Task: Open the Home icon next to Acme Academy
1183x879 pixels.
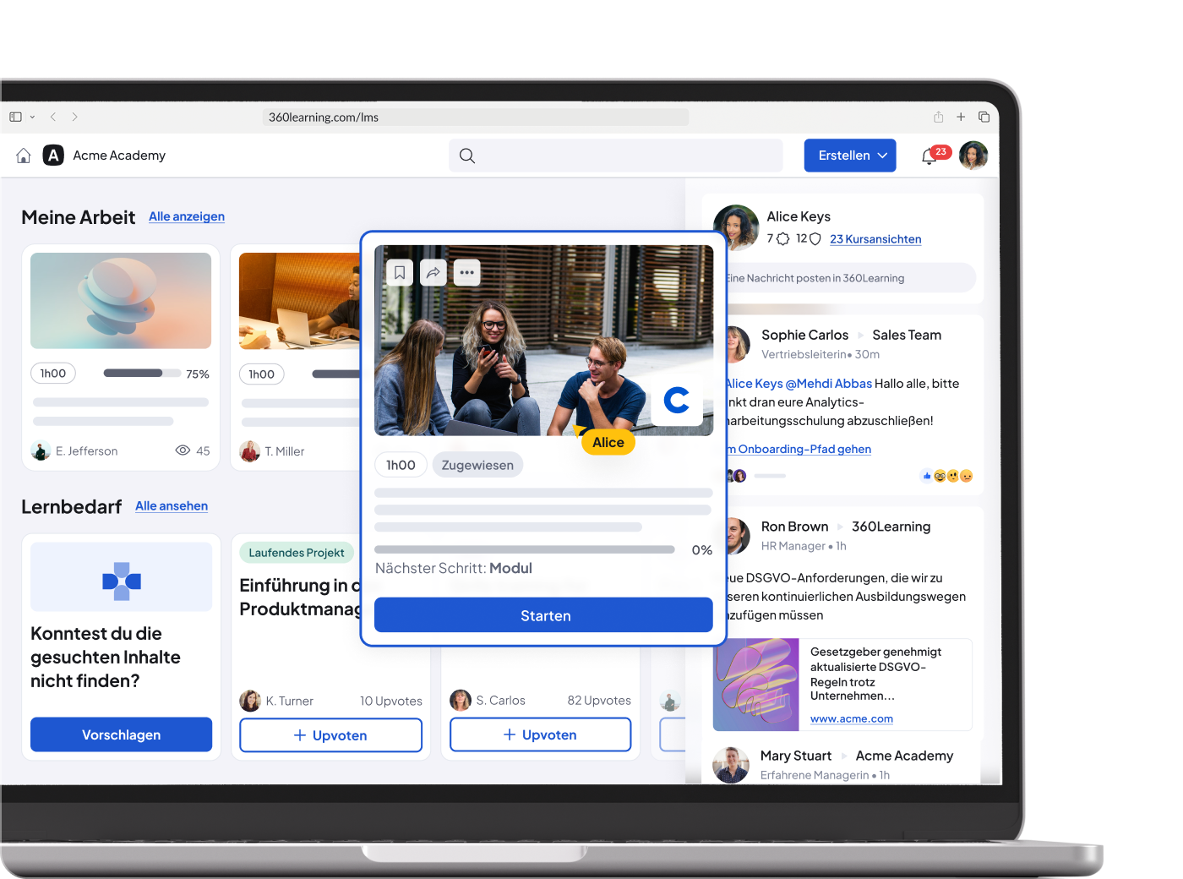Action: point(23,156)
